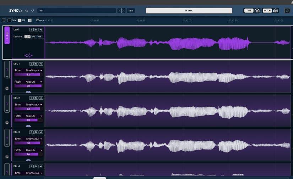This screenshot has width=293, height=179.
Task: Open DBL 1 group selector chevron
Action: [7, 76]
